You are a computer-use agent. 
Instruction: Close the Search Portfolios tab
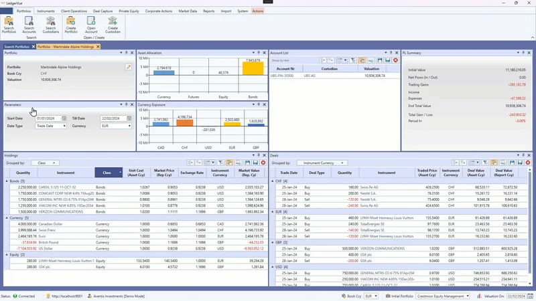[33, 47]
